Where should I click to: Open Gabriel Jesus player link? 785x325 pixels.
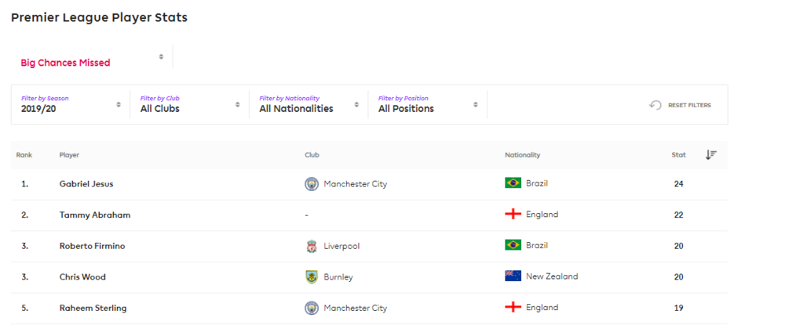(86, 184)
